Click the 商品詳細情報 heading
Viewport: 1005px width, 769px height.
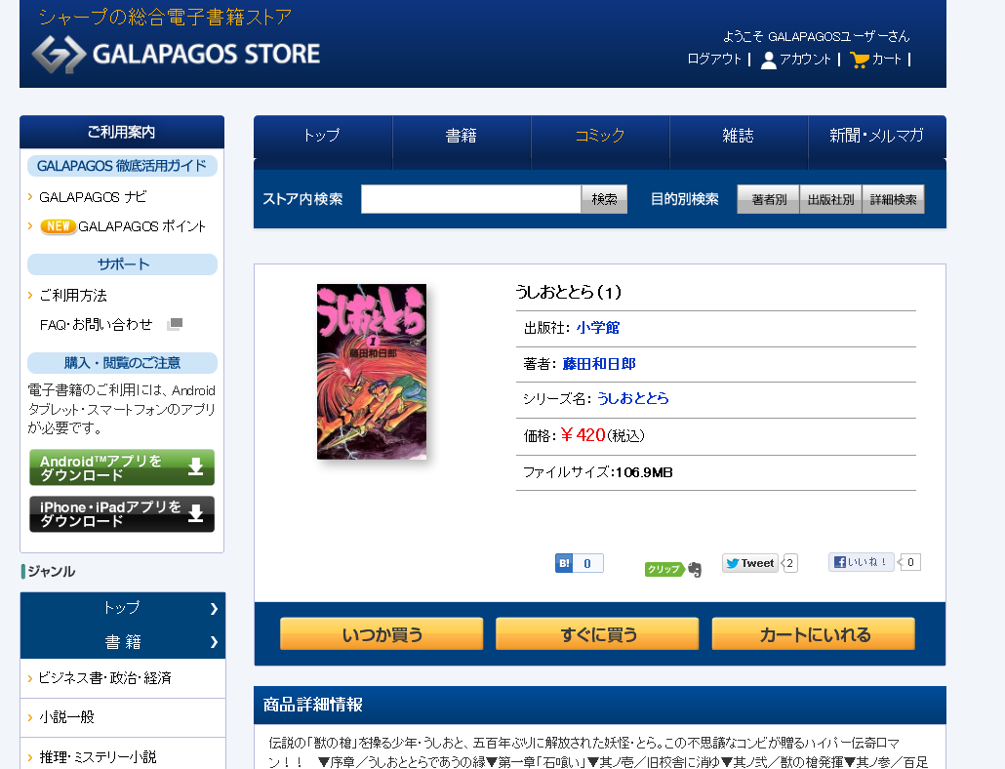pyautogui.click(x=313, y=705)
